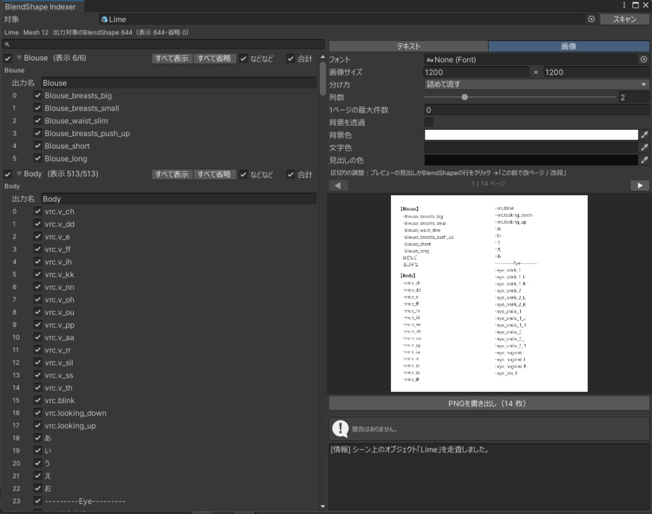Click すべて省略 for Blouse group
Viewport: 652px width, 514px height.
pyautogui.click(x=214, y=59)
